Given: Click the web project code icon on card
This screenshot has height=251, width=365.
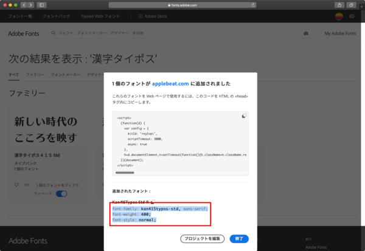Looking at the screenshot, I should pyautogui.click(x=26, y=185).
